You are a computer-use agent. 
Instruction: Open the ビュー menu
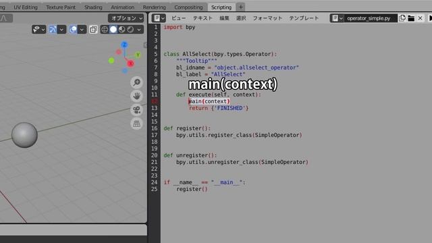click(x=178, y=18)
